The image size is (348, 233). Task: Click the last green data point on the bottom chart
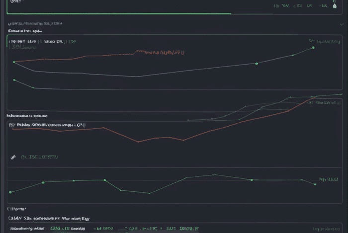[x=315, y=184]
